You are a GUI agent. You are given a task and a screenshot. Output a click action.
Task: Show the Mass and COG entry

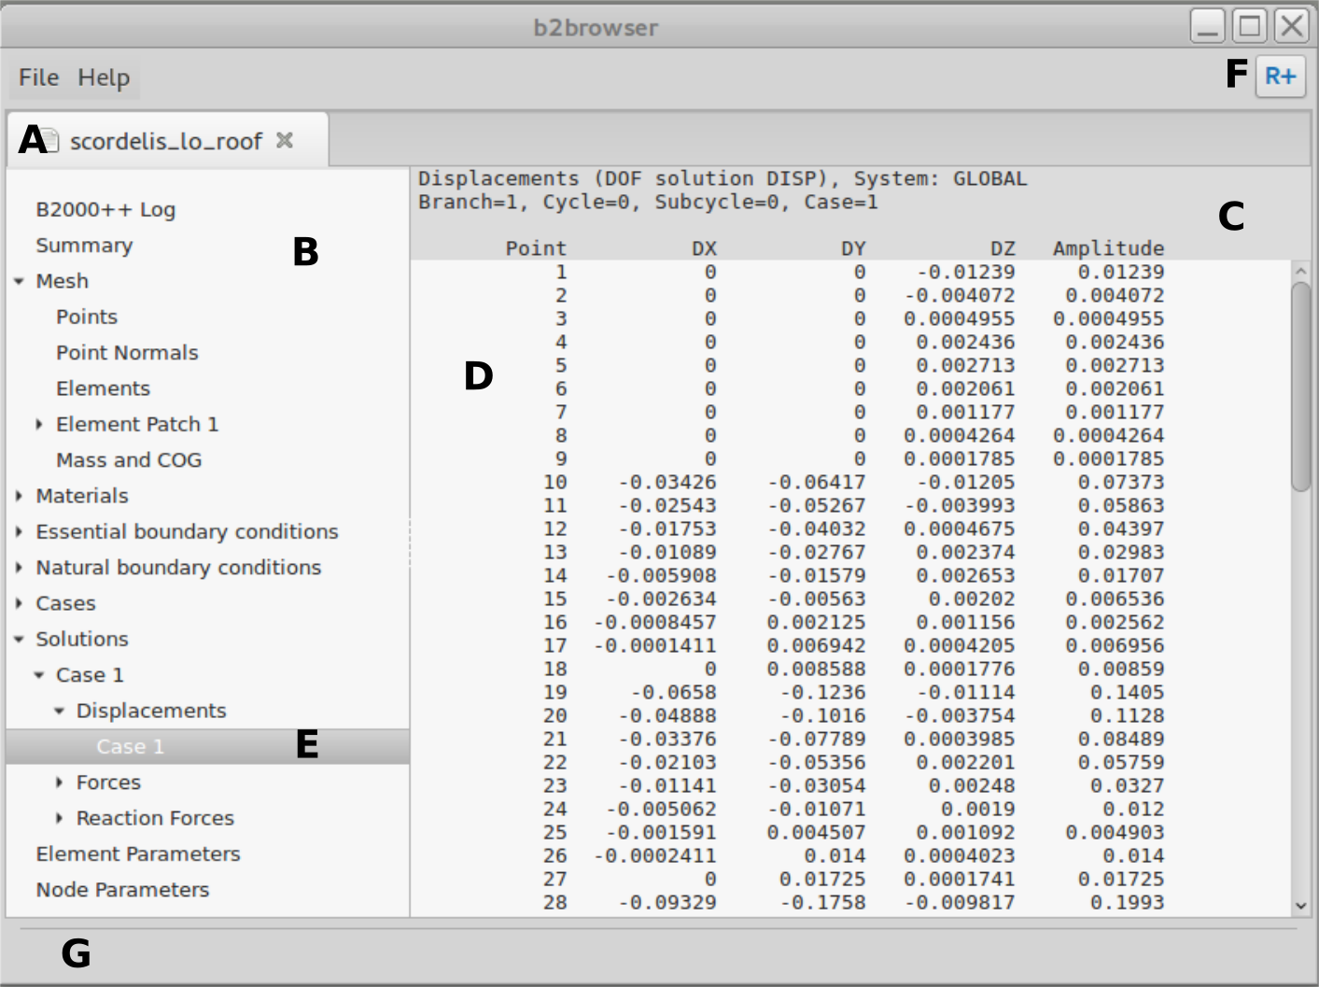[129, 460]
